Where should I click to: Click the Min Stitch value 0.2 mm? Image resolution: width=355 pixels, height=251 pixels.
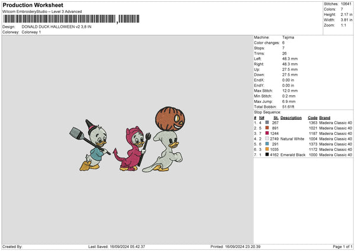point(289,96)
